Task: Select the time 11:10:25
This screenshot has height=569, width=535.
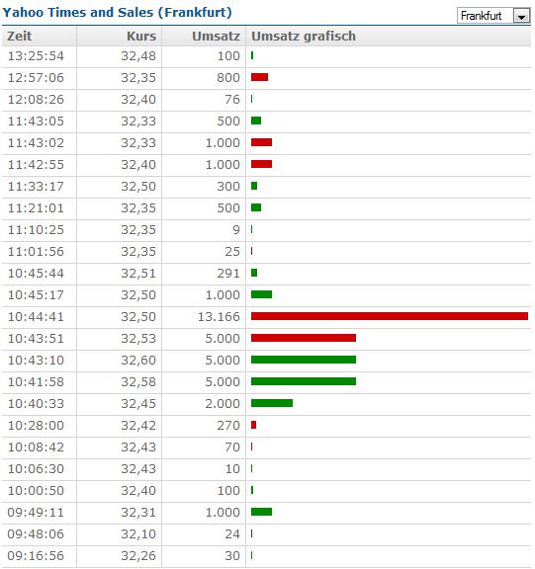Action: pos(36,230)
